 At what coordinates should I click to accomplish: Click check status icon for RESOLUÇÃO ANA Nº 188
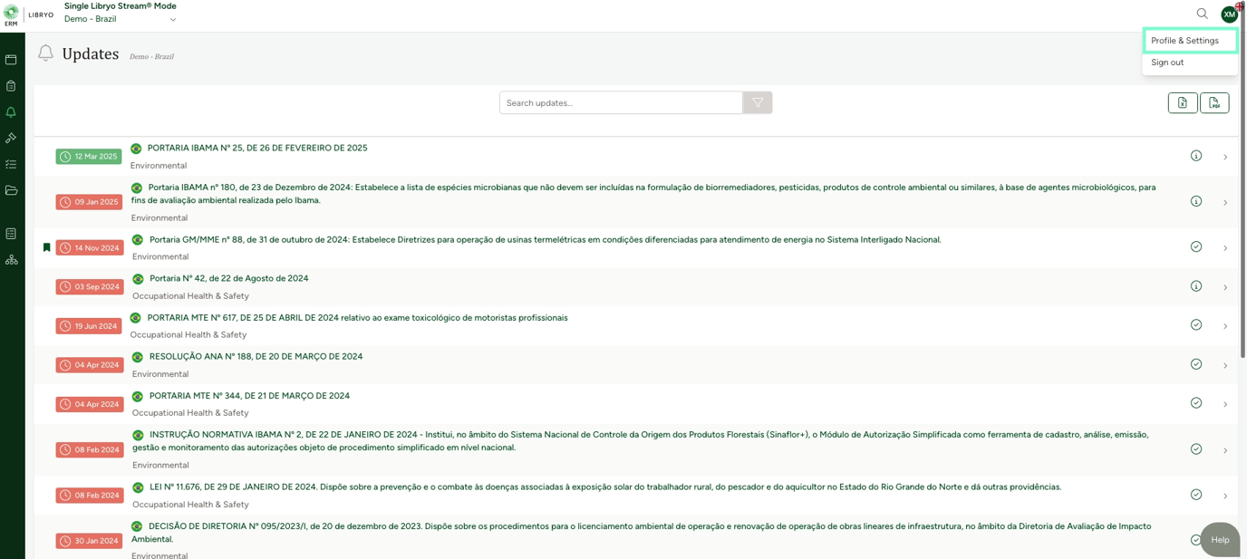1196,364
